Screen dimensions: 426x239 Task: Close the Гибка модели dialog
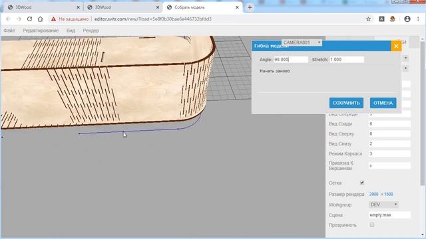click(x=396, y=46)
